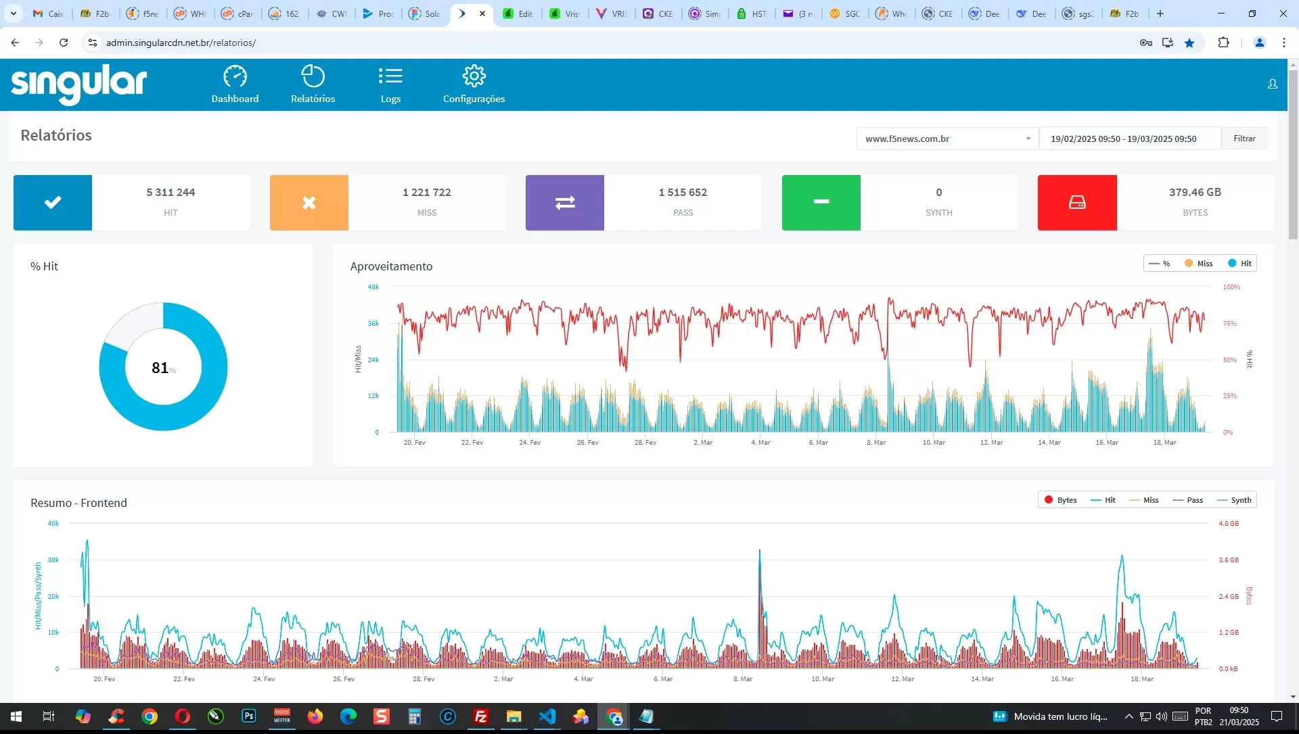Viewport: 1299px width, 734px height.
Task: Click the Singular logo link
Action: point(78,84)
